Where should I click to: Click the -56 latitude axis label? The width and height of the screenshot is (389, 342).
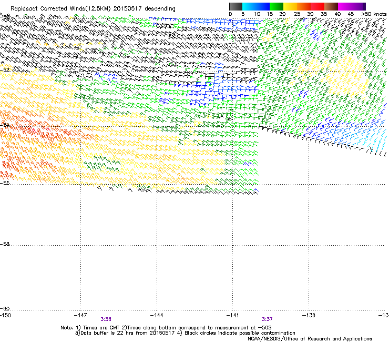point(5,183)
